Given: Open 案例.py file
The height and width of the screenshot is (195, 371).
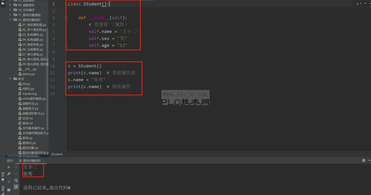Looking at the screenshot, I should point(25,138).
